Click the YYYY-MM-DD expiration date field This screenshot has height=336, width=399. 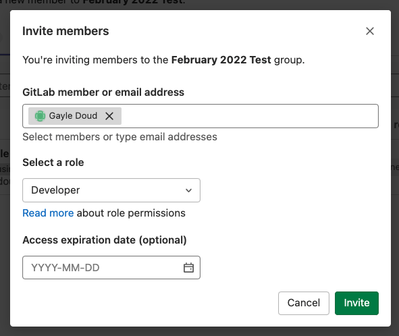[111, 268]
